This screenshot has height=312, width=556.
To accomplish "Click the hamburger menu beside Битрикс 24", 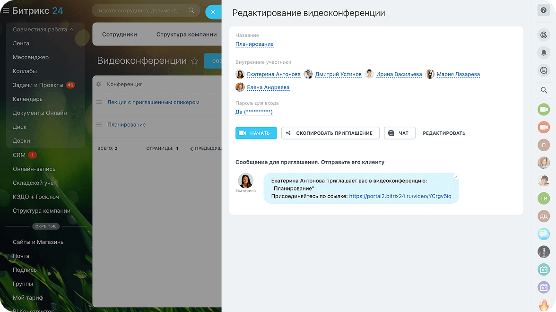I will pyautogui.click(x=6, y=11).
